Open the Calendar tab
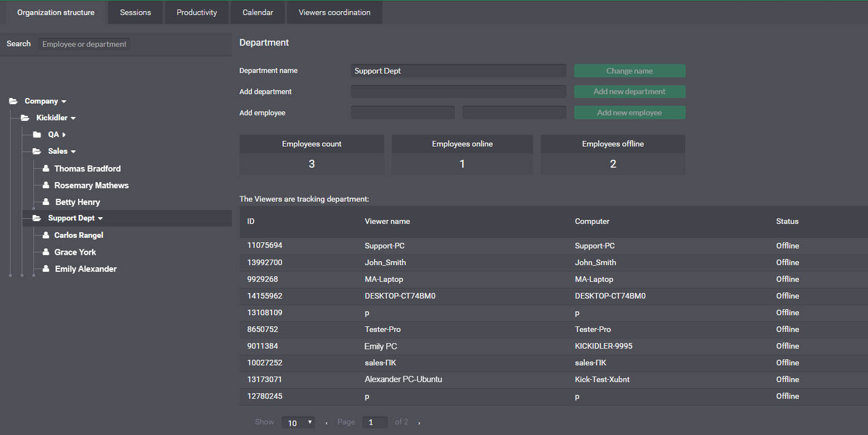Screen dimensions: 868x435 pos(258,12)
